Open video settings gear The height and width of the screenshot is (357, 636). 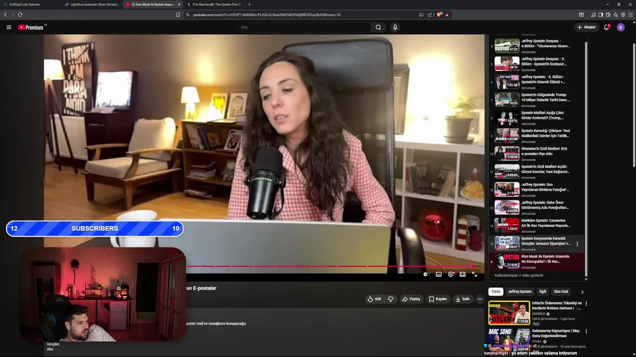point(451,274)
